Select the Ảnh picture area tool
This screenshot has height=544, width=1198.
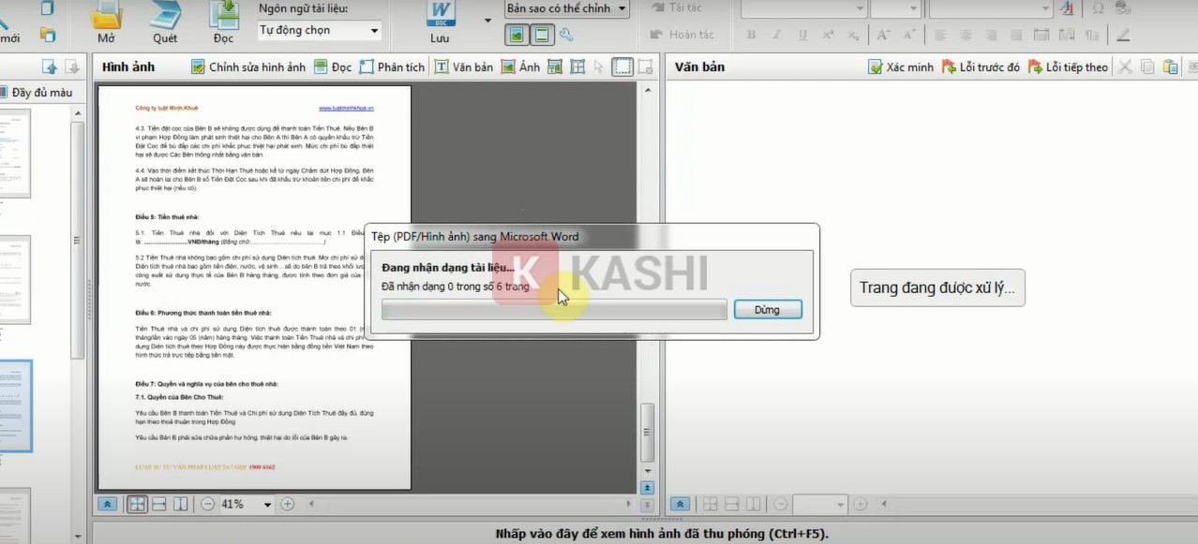pyautogui.click(x=520, y=67)
